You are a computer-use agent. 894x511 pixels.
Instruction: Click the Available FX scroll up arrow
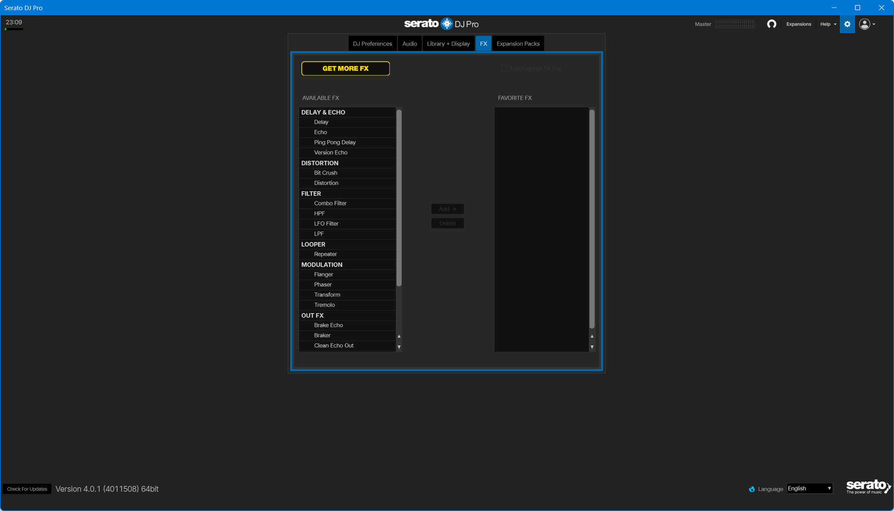(x=399, y=336)
